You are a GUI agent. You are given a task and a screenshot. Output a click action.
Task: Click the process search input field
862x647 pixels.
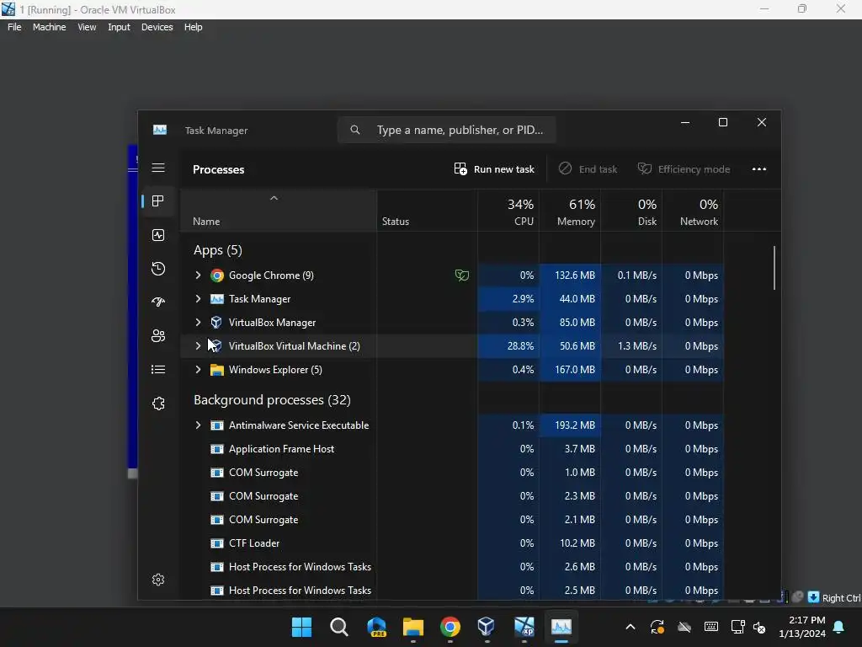(x=446, y=131)
